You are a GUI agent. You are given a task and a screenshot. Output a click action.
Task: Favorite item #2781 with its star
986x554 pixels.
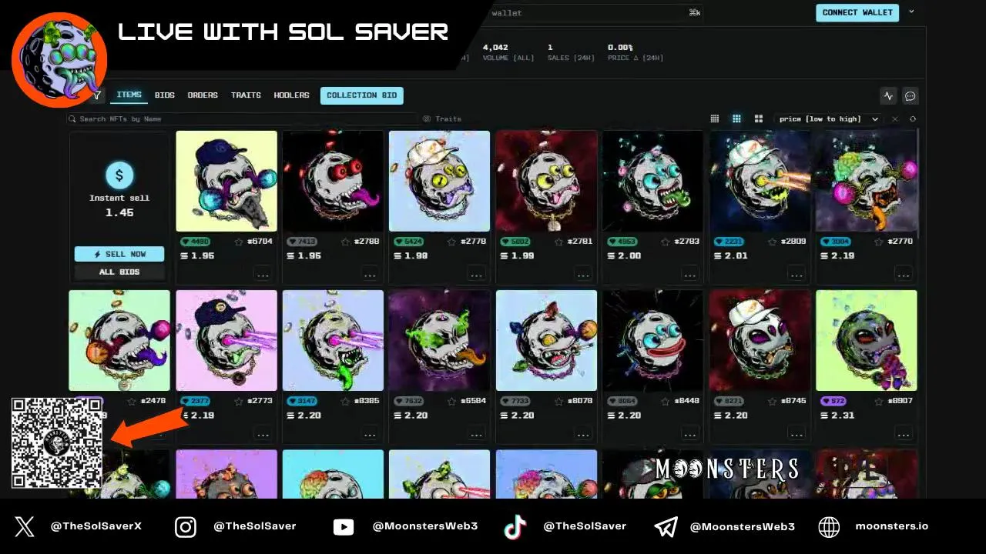[x=559, y=242]
